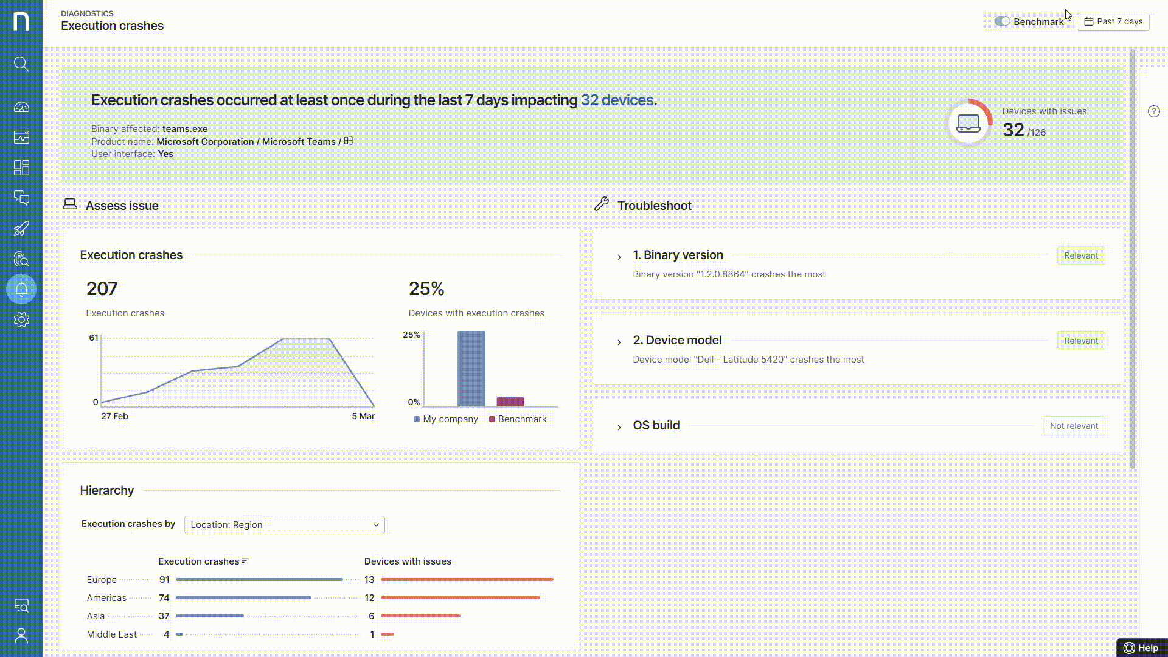The width and height of the screenshot is (1168, 657).
Task: Toggle the My company legend item
Action: (445, 419)
